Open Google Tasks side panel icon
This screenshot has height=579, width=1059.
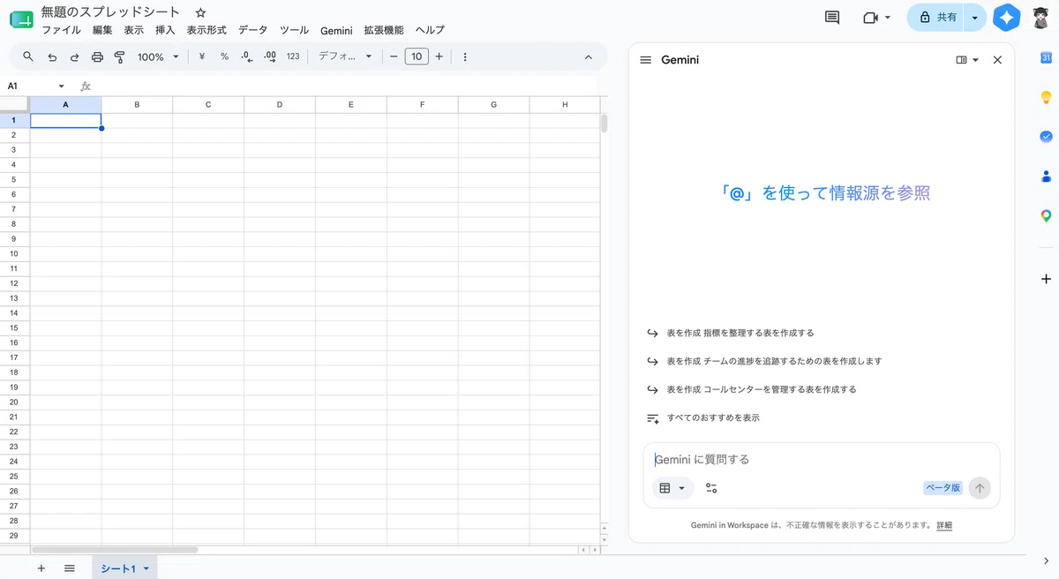click(x=1046, y=137)
